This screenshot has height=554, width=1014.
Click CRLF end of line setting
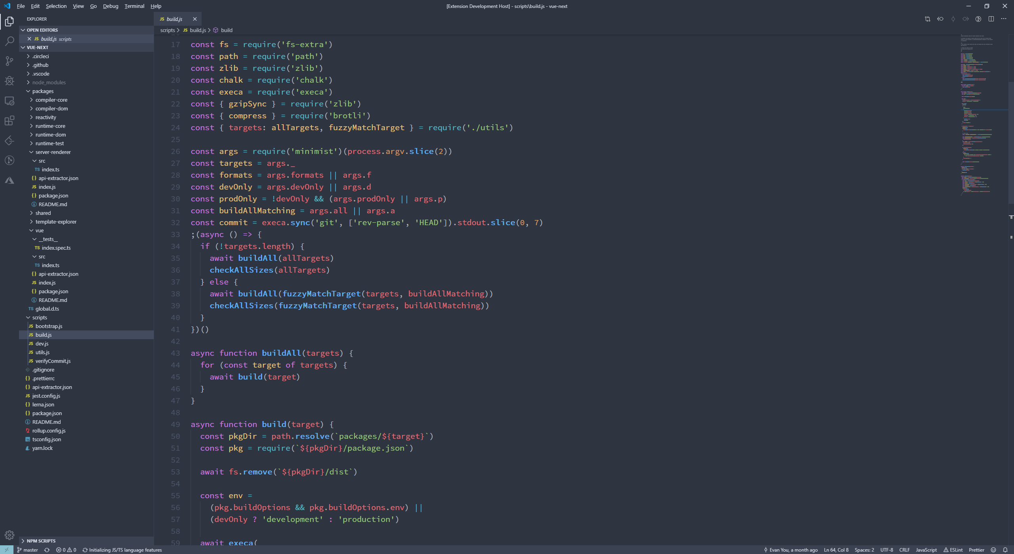[904, 550]
